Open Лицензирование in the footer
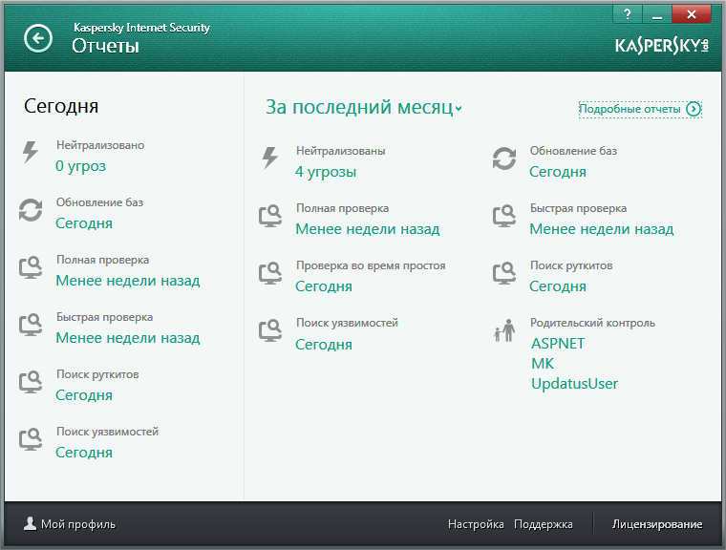Screen dimensions: 726x550 [657, 524]
